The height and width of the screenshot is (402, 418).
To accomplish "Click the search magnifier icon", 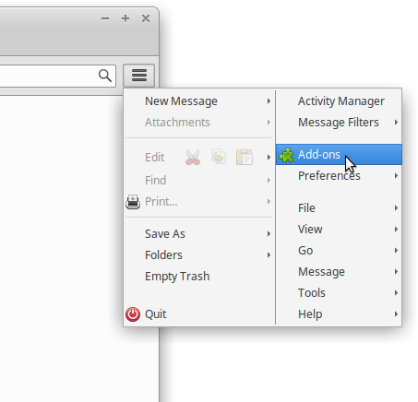I will point(105,76).
